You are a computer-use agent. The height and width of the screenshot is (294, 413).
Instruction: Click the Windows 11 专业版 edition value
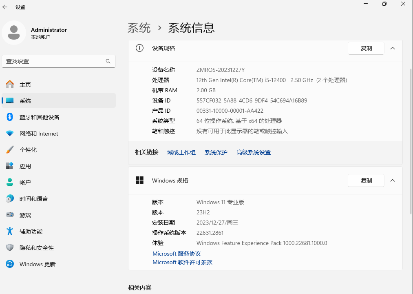[x=221, y=202]
